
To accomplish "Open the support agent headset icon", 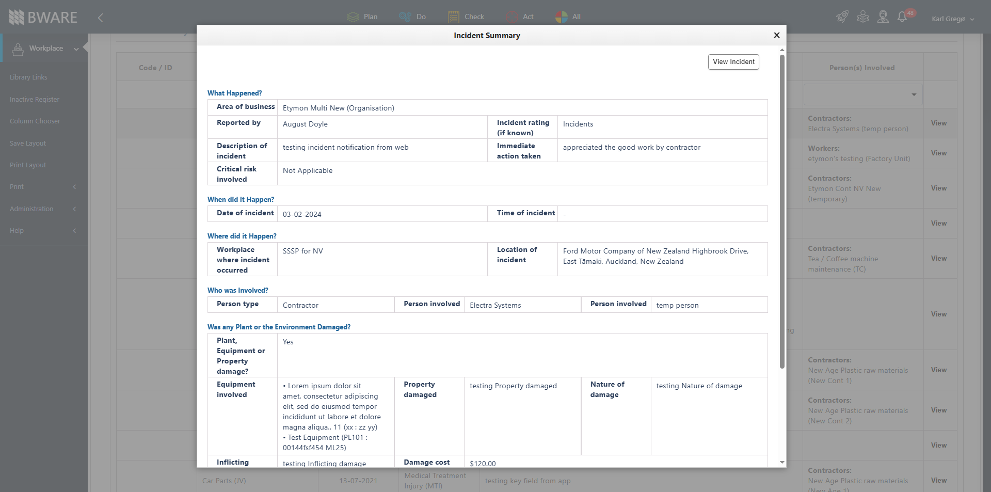I will pos(883,17).
